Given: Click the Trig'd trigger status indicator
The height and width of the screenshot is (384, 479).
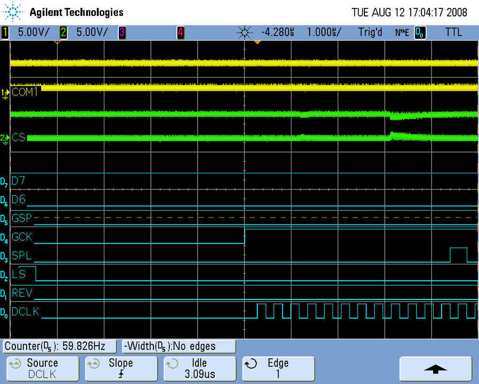Looking at the screenshot, I should tap(370, 32).
